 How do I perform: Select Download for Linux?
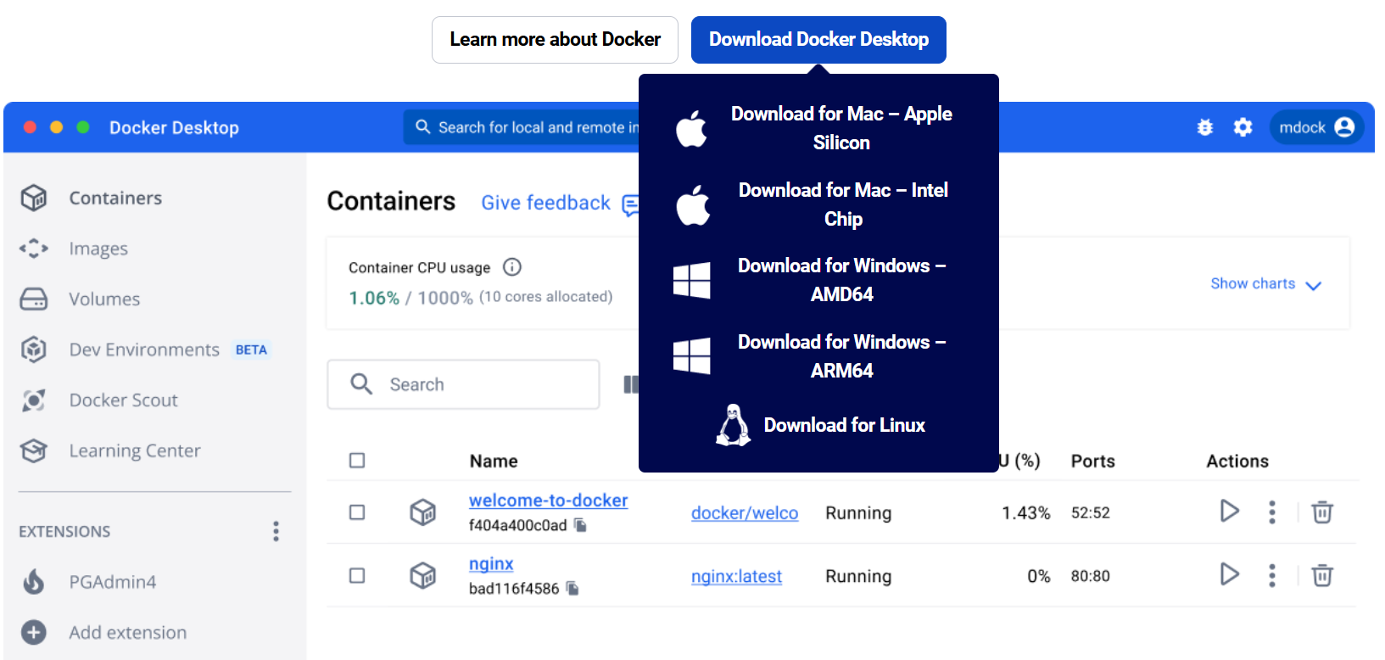[845, 425]
